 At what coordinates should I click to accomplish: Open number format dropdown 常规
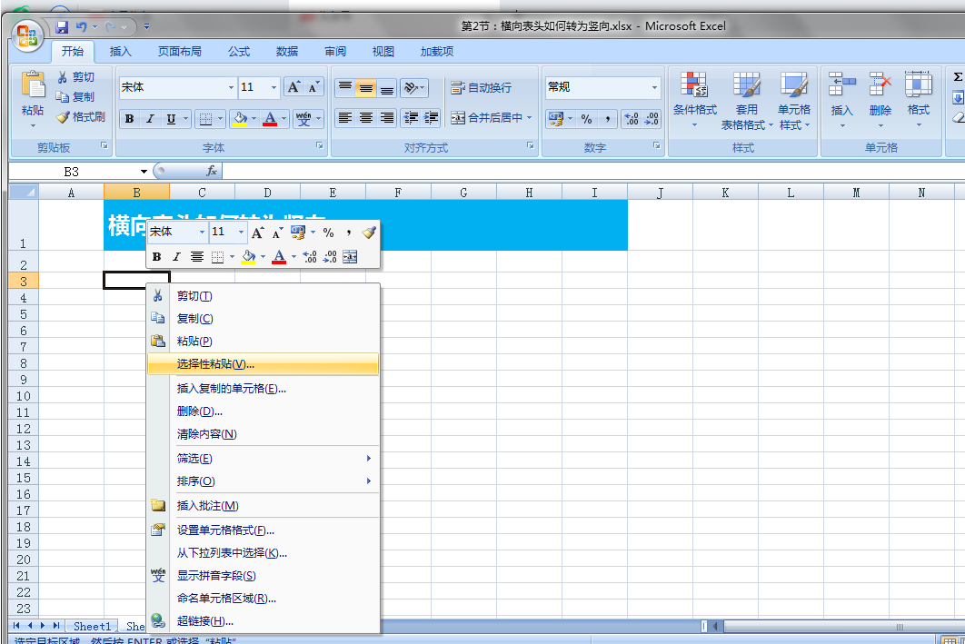tap(654, 87)
